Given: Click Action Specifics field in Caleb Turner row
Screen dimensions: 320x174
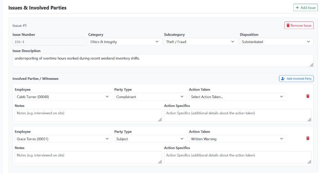Looking at the screenshot, I should point(237,115).
